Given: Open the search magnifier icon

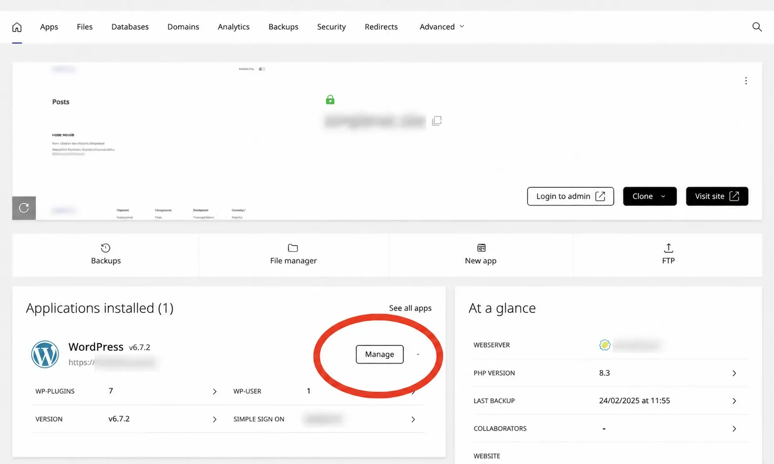Looking at the screenshot, I should coord(757,27).
